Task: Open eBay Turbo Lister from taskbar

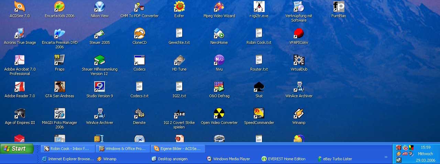Action: point(335,159)
